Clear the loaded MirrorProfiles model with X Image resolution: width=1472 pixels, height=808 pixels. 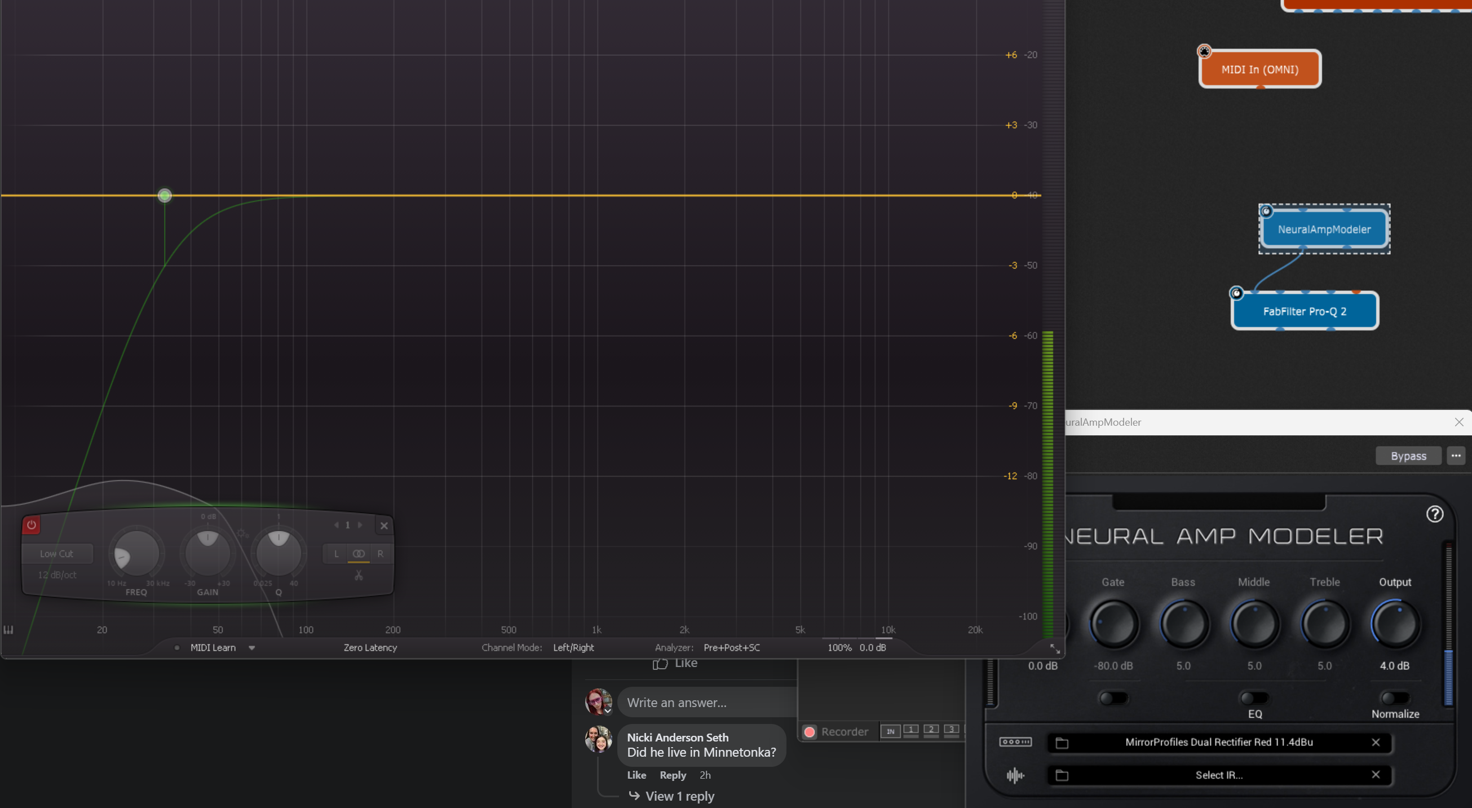point(1376,742)
